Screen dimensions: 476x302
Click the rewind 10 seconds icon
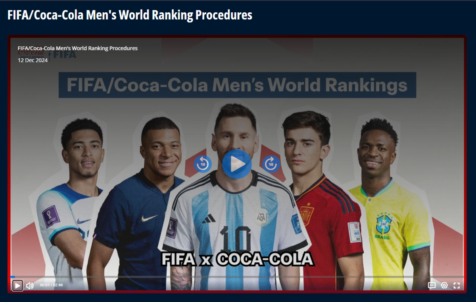pyautogui.click(x=203, y=164)
